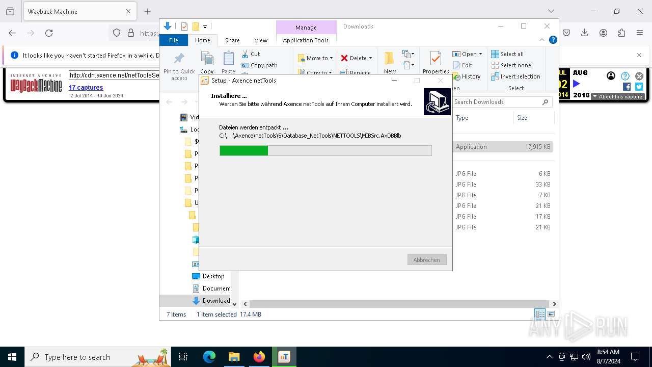Expand About this capture in Wayback

(617, 96)
